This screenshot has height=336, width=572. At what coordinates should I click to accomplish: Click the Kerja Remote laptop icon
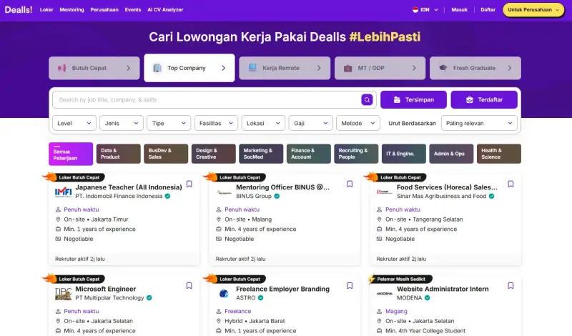(x=252, y=68)
